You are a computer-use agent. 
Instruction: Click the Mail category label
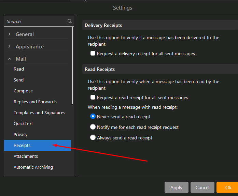[21, 59]
